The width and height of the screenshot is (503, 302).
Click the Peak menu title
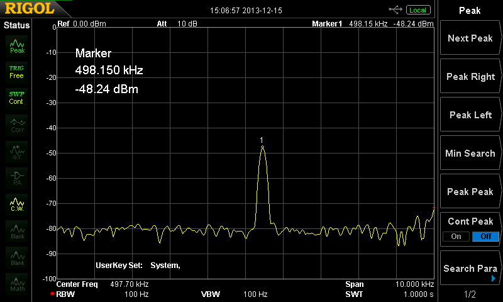(x=470, y=10)
